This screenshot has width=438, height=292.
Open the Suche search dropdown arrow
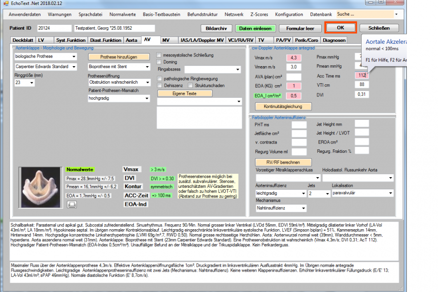pos(396,14)
